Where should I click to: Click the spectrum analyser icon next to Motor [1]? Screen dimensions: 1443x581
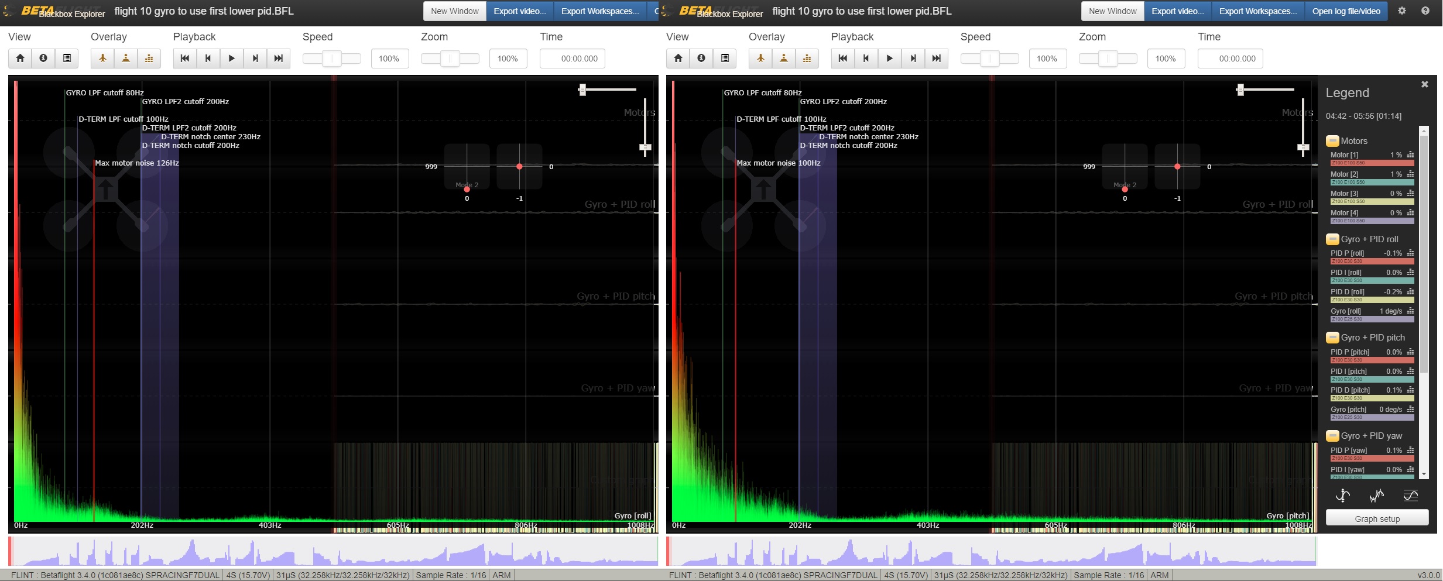(1410, 155)
